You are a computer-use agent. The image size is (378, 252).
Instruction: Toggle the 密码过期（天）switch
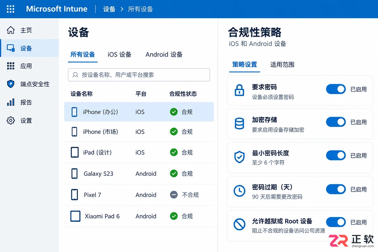pyautogui.click(x=336, y=189)
